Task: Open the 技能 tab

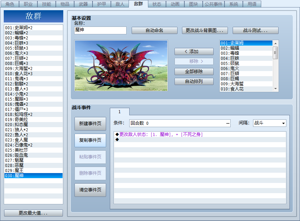Action: pos(47,4)
